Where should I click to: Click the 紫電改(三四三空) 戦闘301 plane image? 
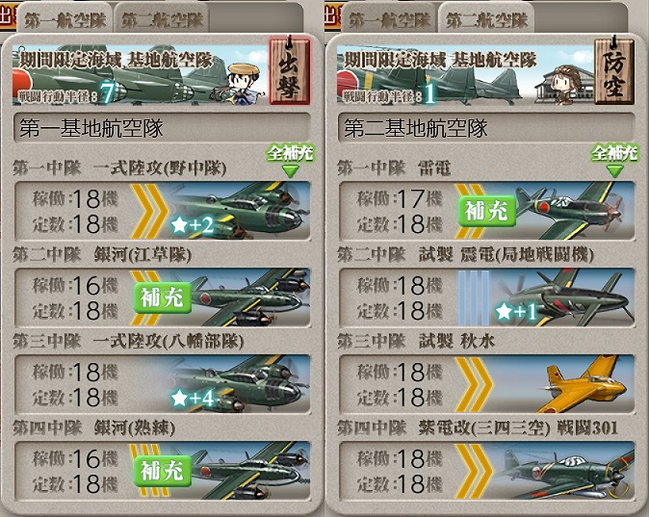pyautogui.click(x=565, y=470)
